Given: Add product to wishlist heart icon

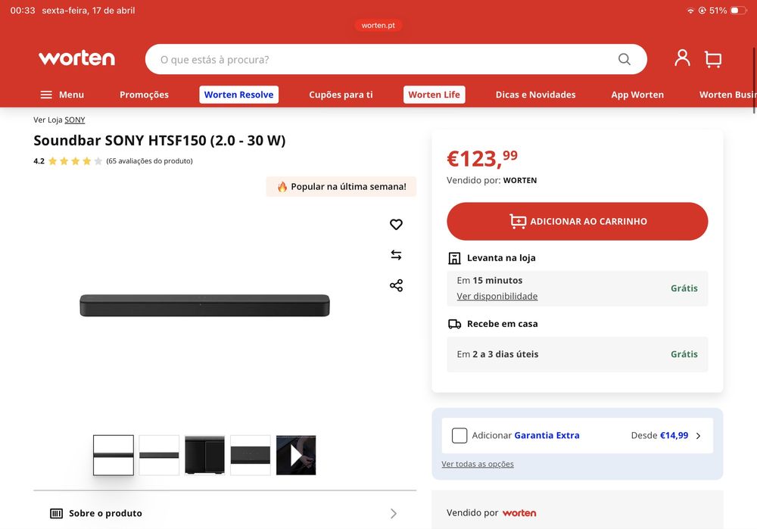Looking at the screenshot, I should [x=396, y=225].
